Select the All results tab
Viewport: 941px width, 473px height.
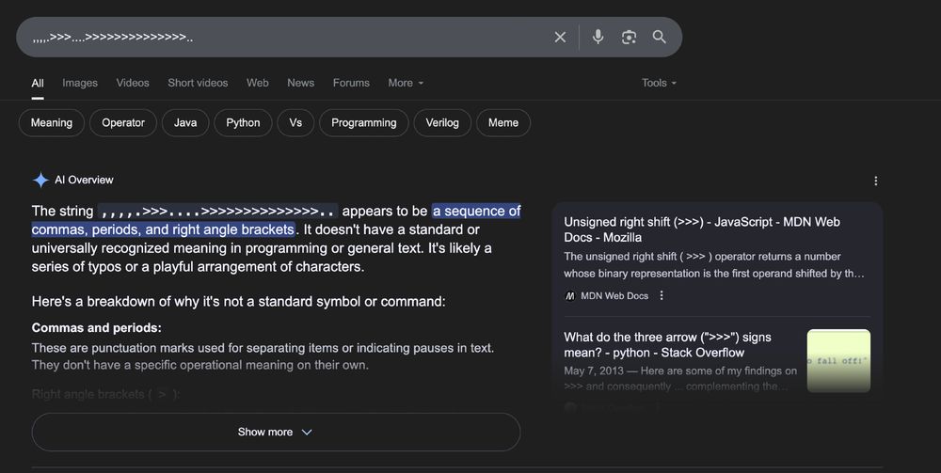coord(38,83)
